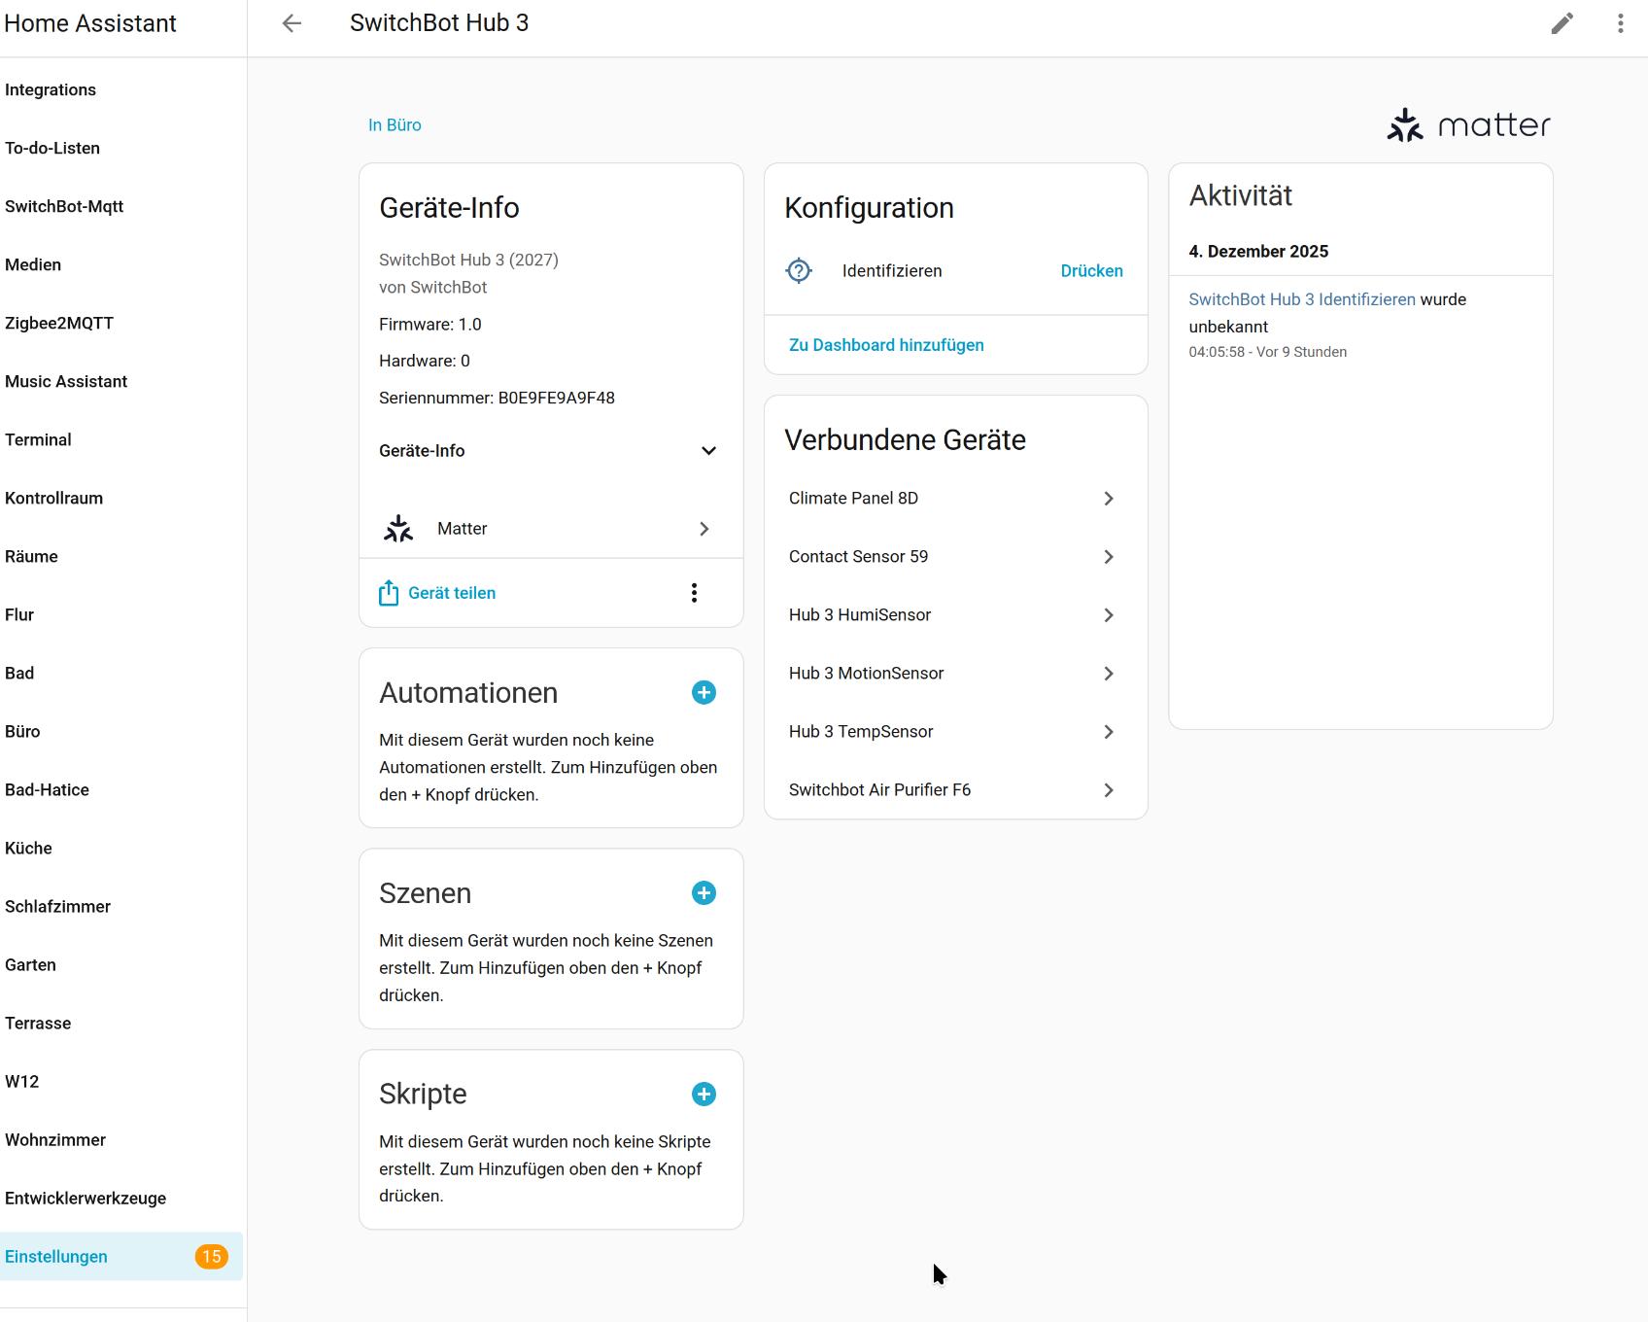The width and height of the screenshot is (1648, 1322).
Task: Add a new scene with plus icon
Action: click(704, 893)
